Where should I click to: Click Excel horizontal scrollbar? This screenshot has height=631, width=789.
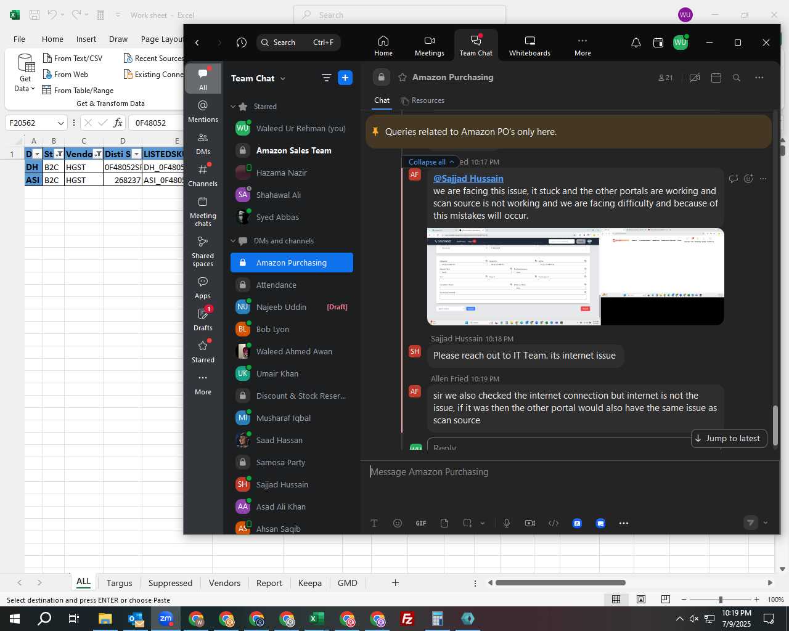(x=560, y=583)
